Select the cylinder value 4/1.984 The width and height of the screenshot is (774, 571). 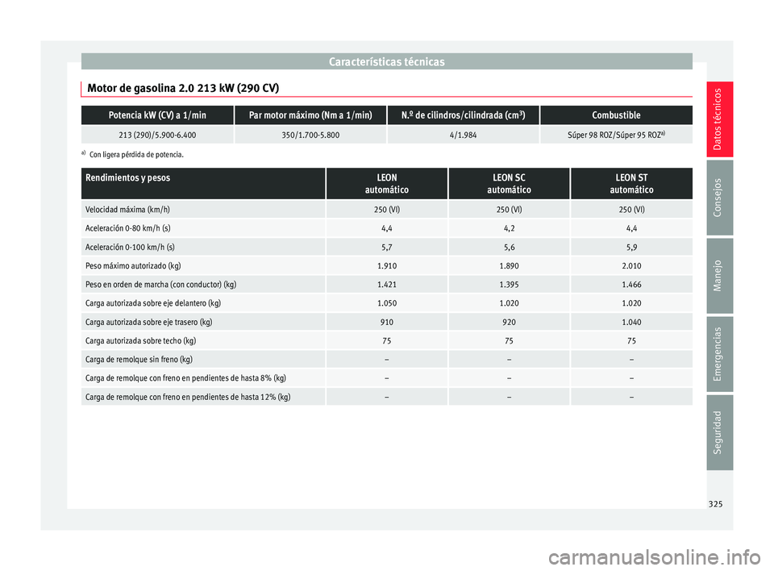[x=463, y=135]
